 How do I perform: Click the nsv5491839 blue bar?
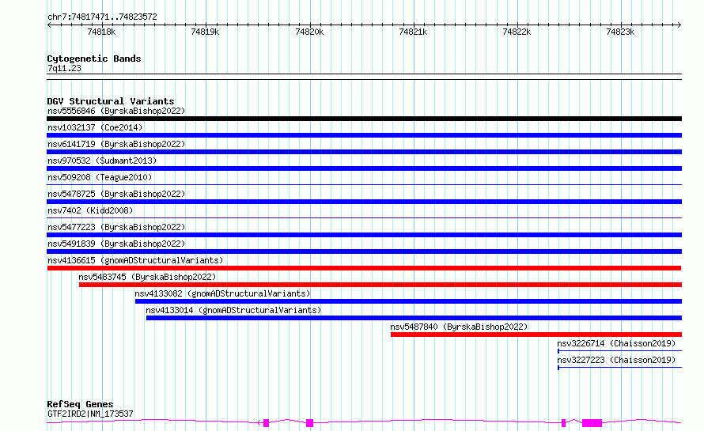pos(364,251)
